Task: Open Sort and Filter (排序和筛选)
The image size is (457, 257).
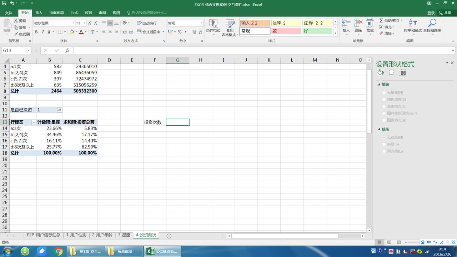Action: click(x=413, y=27)
